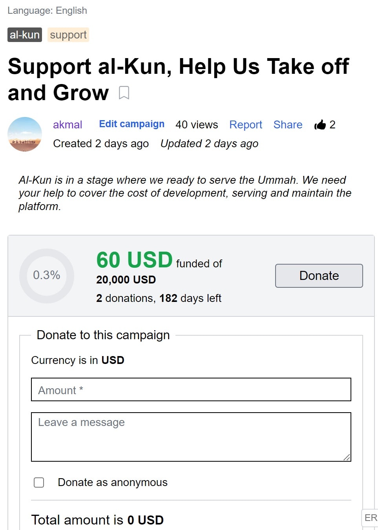Report this campaign
Viewport: 378px width, 530px height.
(246, 125)
